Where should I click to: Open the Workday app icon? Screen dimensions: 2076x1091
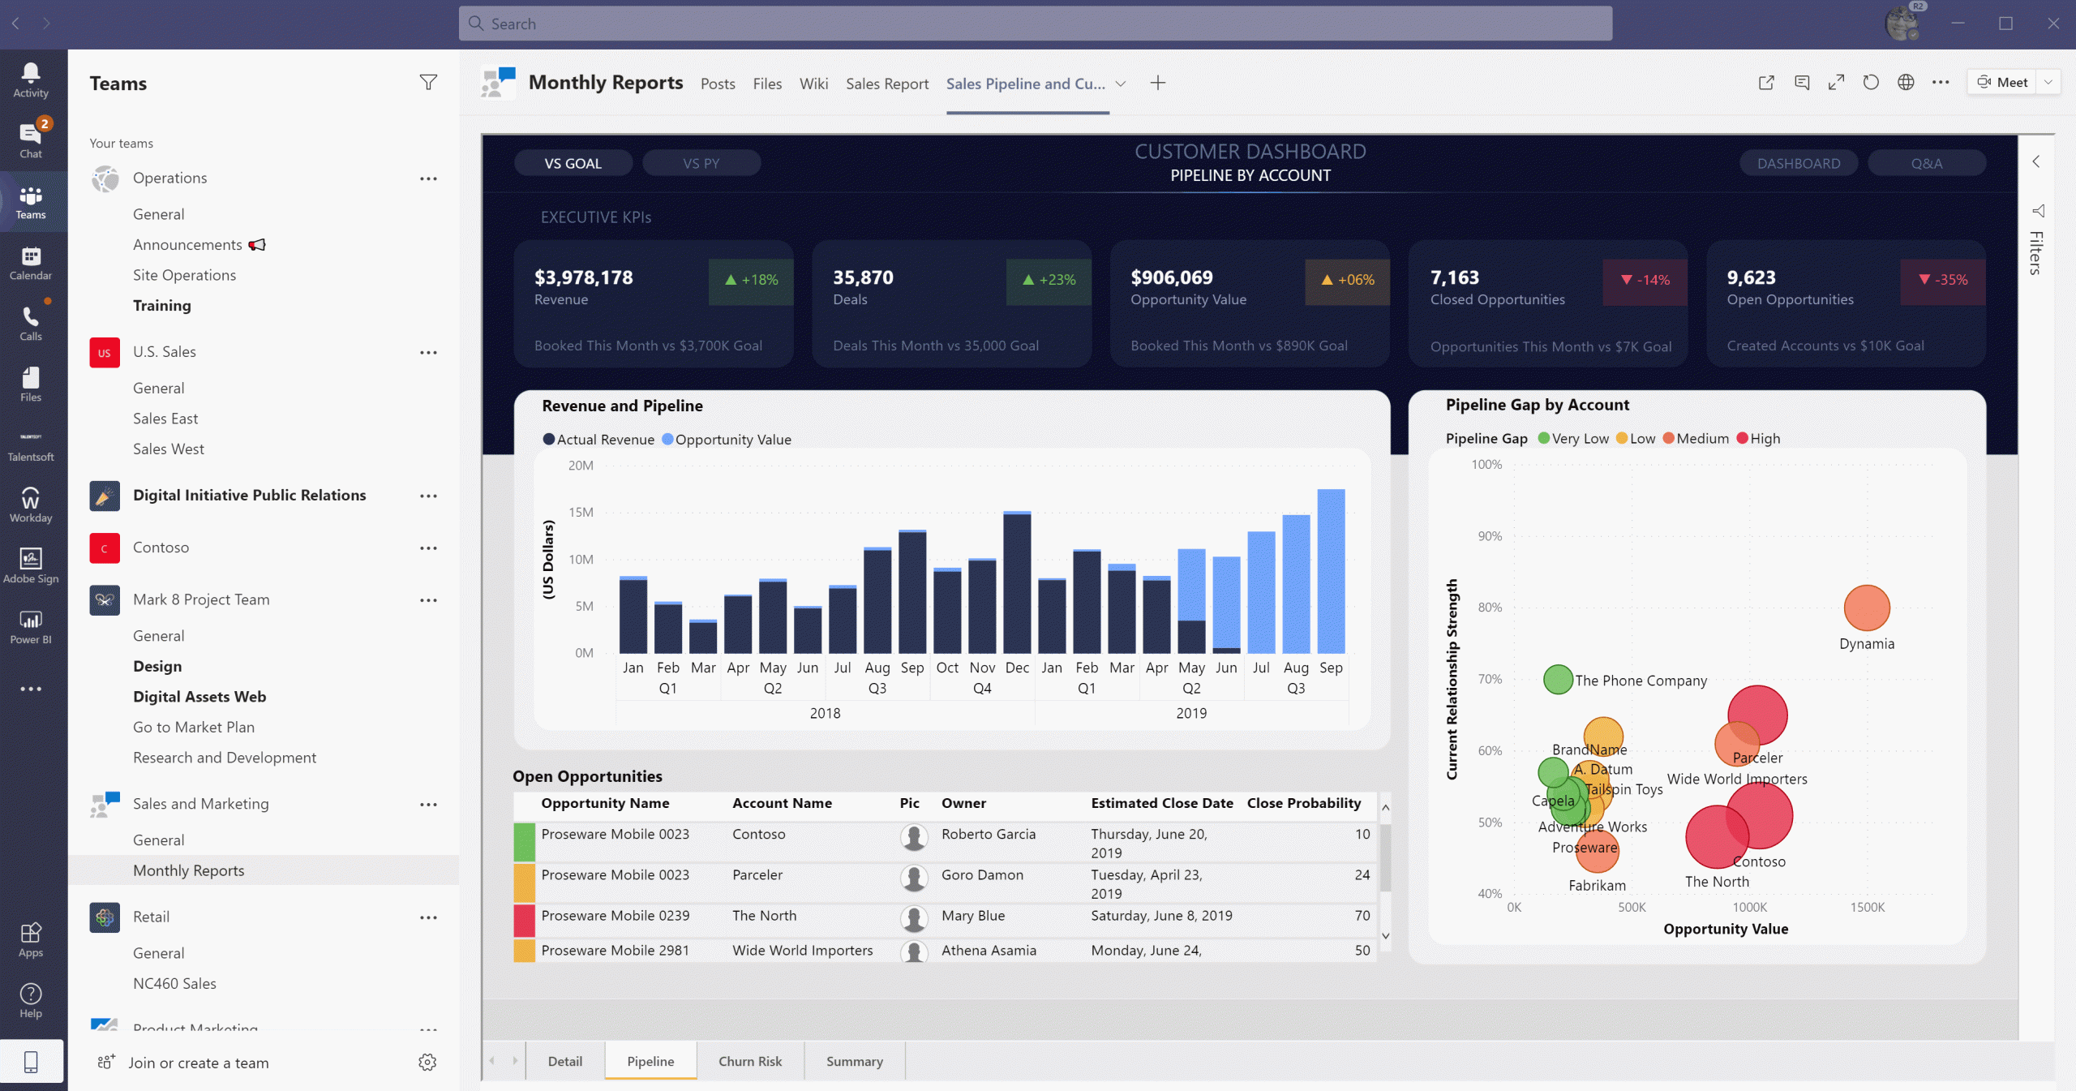pyautogui.click(x=31, y=505)
